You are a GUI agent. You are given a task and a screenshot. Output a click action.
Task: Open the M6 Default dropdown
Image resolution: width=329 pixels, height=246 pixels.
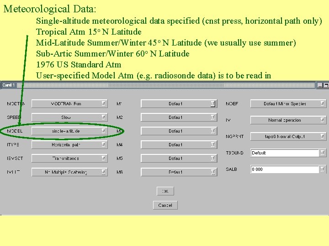click(x=179, y=172)
